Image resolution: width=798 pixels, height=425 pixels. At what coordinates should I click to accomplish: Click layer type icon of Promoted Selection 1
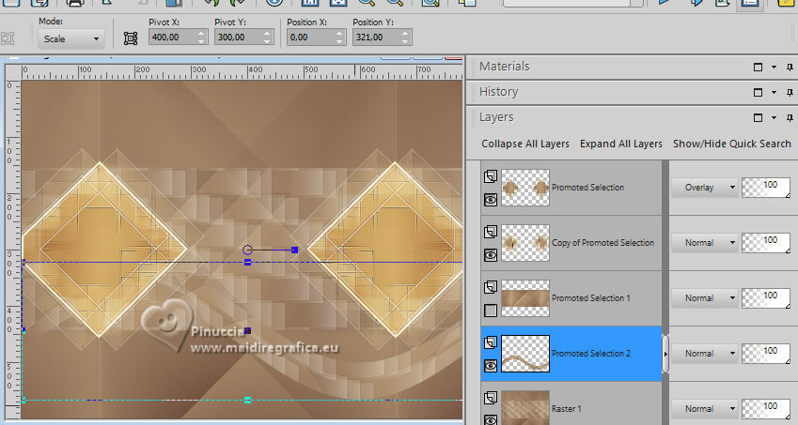[490, 287]
